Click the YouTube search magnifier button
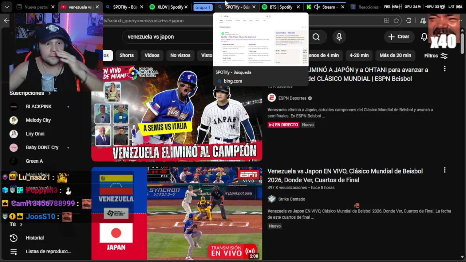This screenshot has height=262, width=466. point(316,37)
